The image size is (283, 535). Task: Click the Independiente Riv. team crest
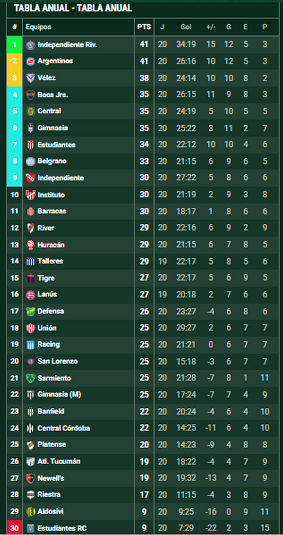coord(30,45)
